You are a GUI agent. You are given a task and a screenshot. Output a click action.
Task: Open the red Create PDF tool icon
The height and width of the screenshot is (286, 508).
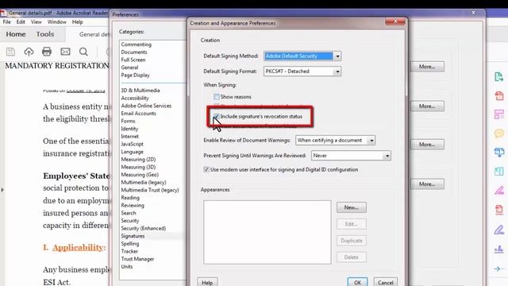[499, 95]
